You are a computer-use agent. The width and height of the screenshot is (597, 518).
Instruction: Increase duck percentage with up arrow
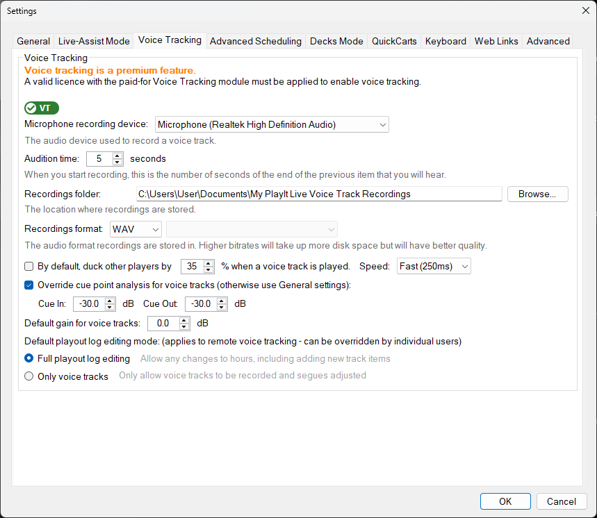[208, 263]
